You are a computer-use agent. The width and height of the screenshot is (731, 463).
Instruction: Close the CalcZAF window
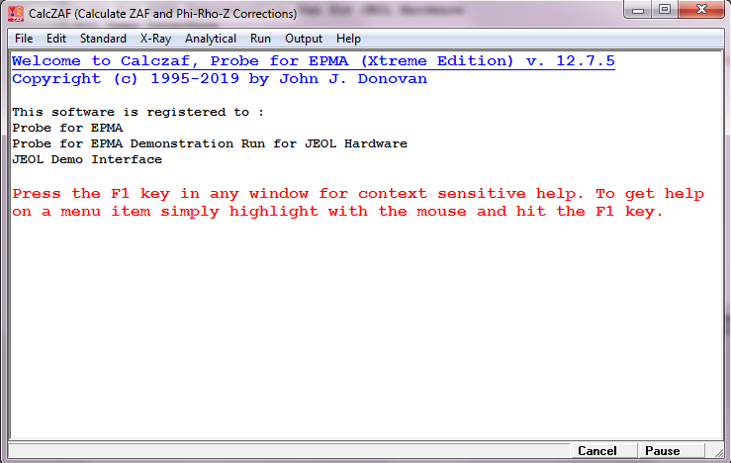click(x=700, y=10)
